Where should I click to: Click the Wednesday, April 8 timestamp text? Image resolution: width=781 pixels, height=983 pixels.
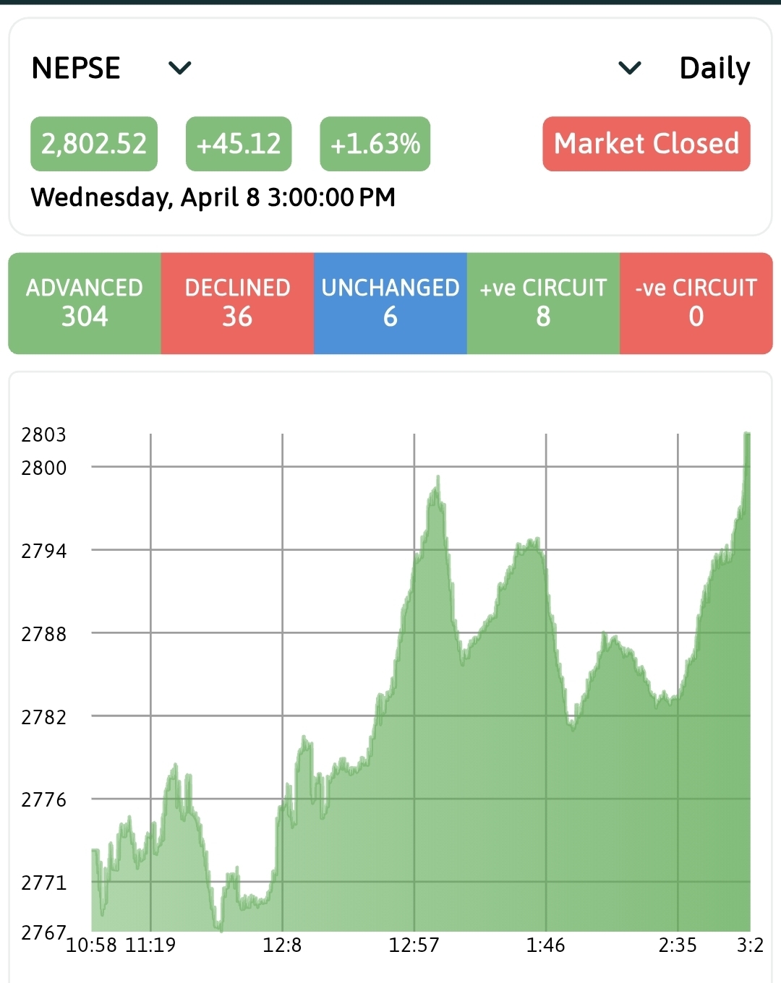(x=213, y=197)
